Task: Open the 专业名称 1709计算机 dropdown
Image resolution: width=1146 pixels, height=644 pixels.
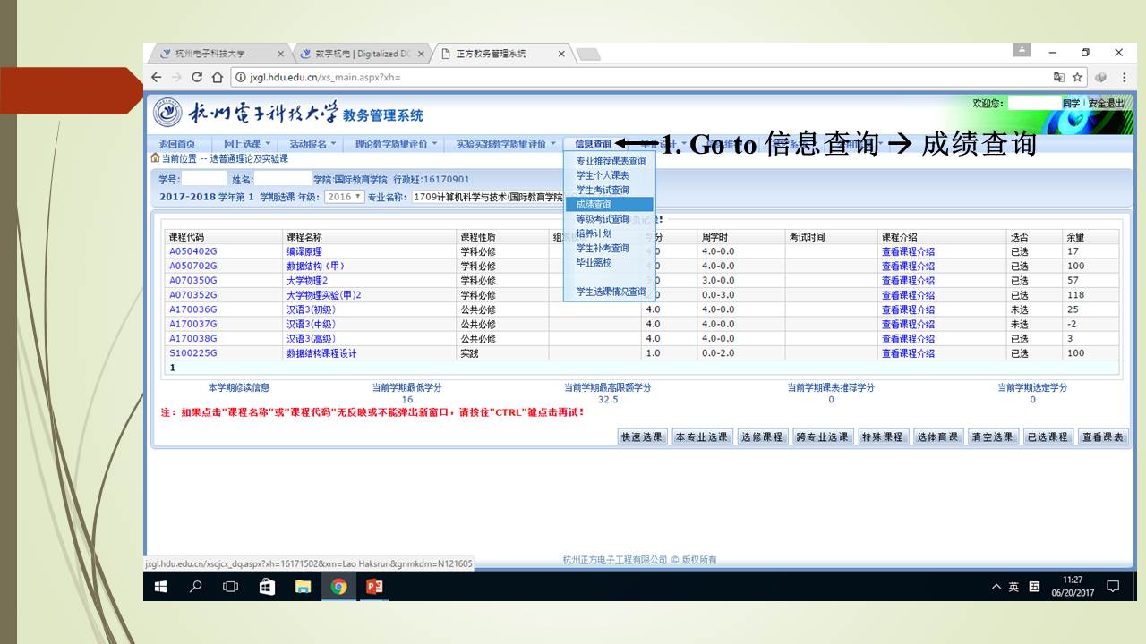Action: click(x=488, y=197)
